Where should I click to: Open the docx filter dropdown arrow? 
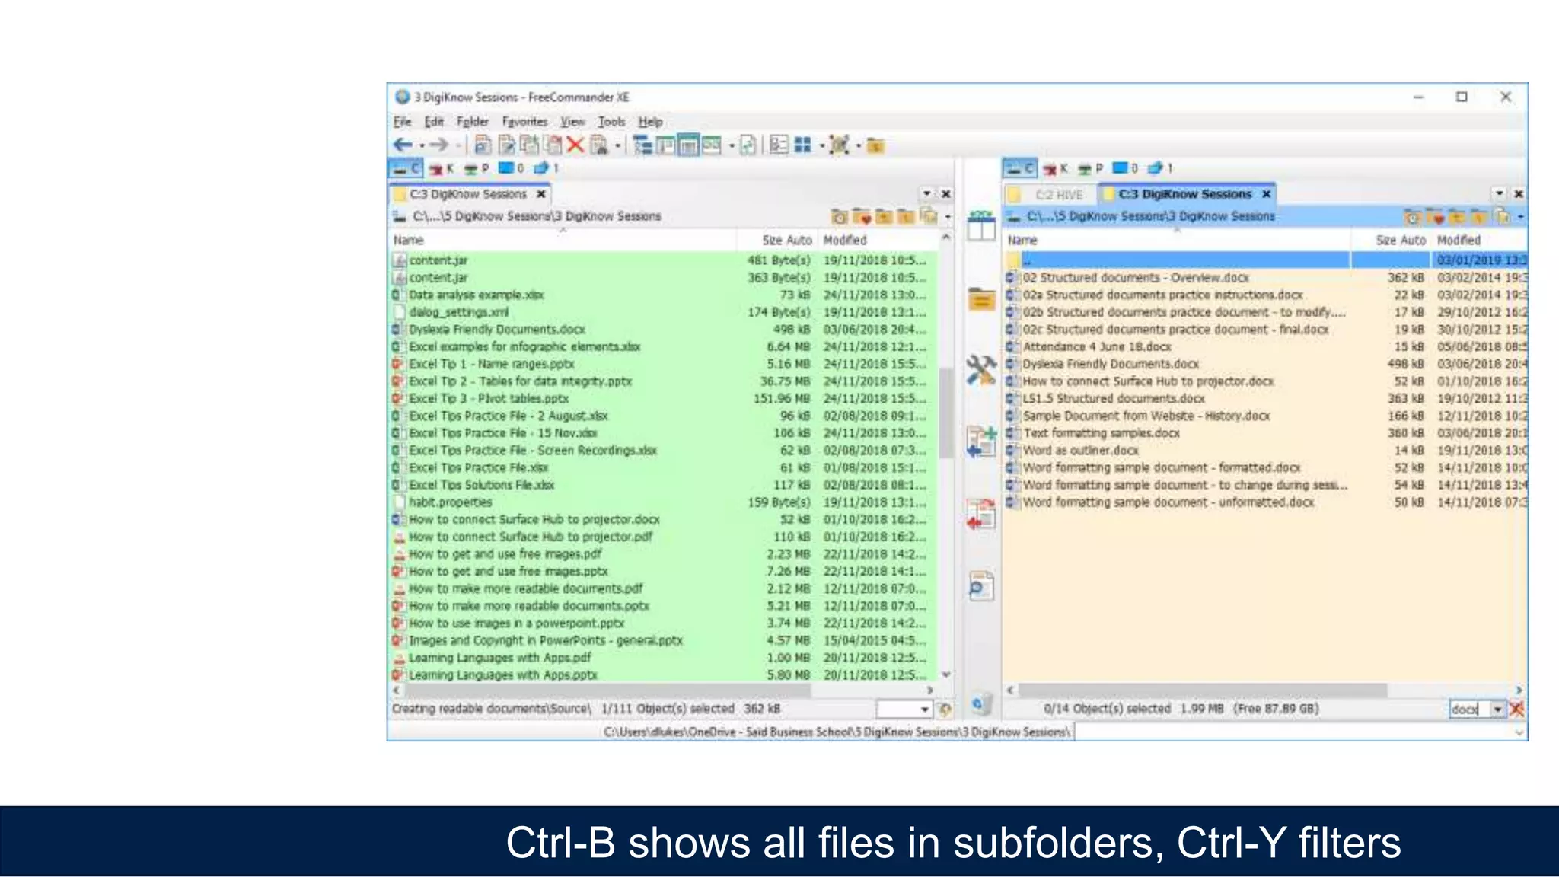(1497, 709)
